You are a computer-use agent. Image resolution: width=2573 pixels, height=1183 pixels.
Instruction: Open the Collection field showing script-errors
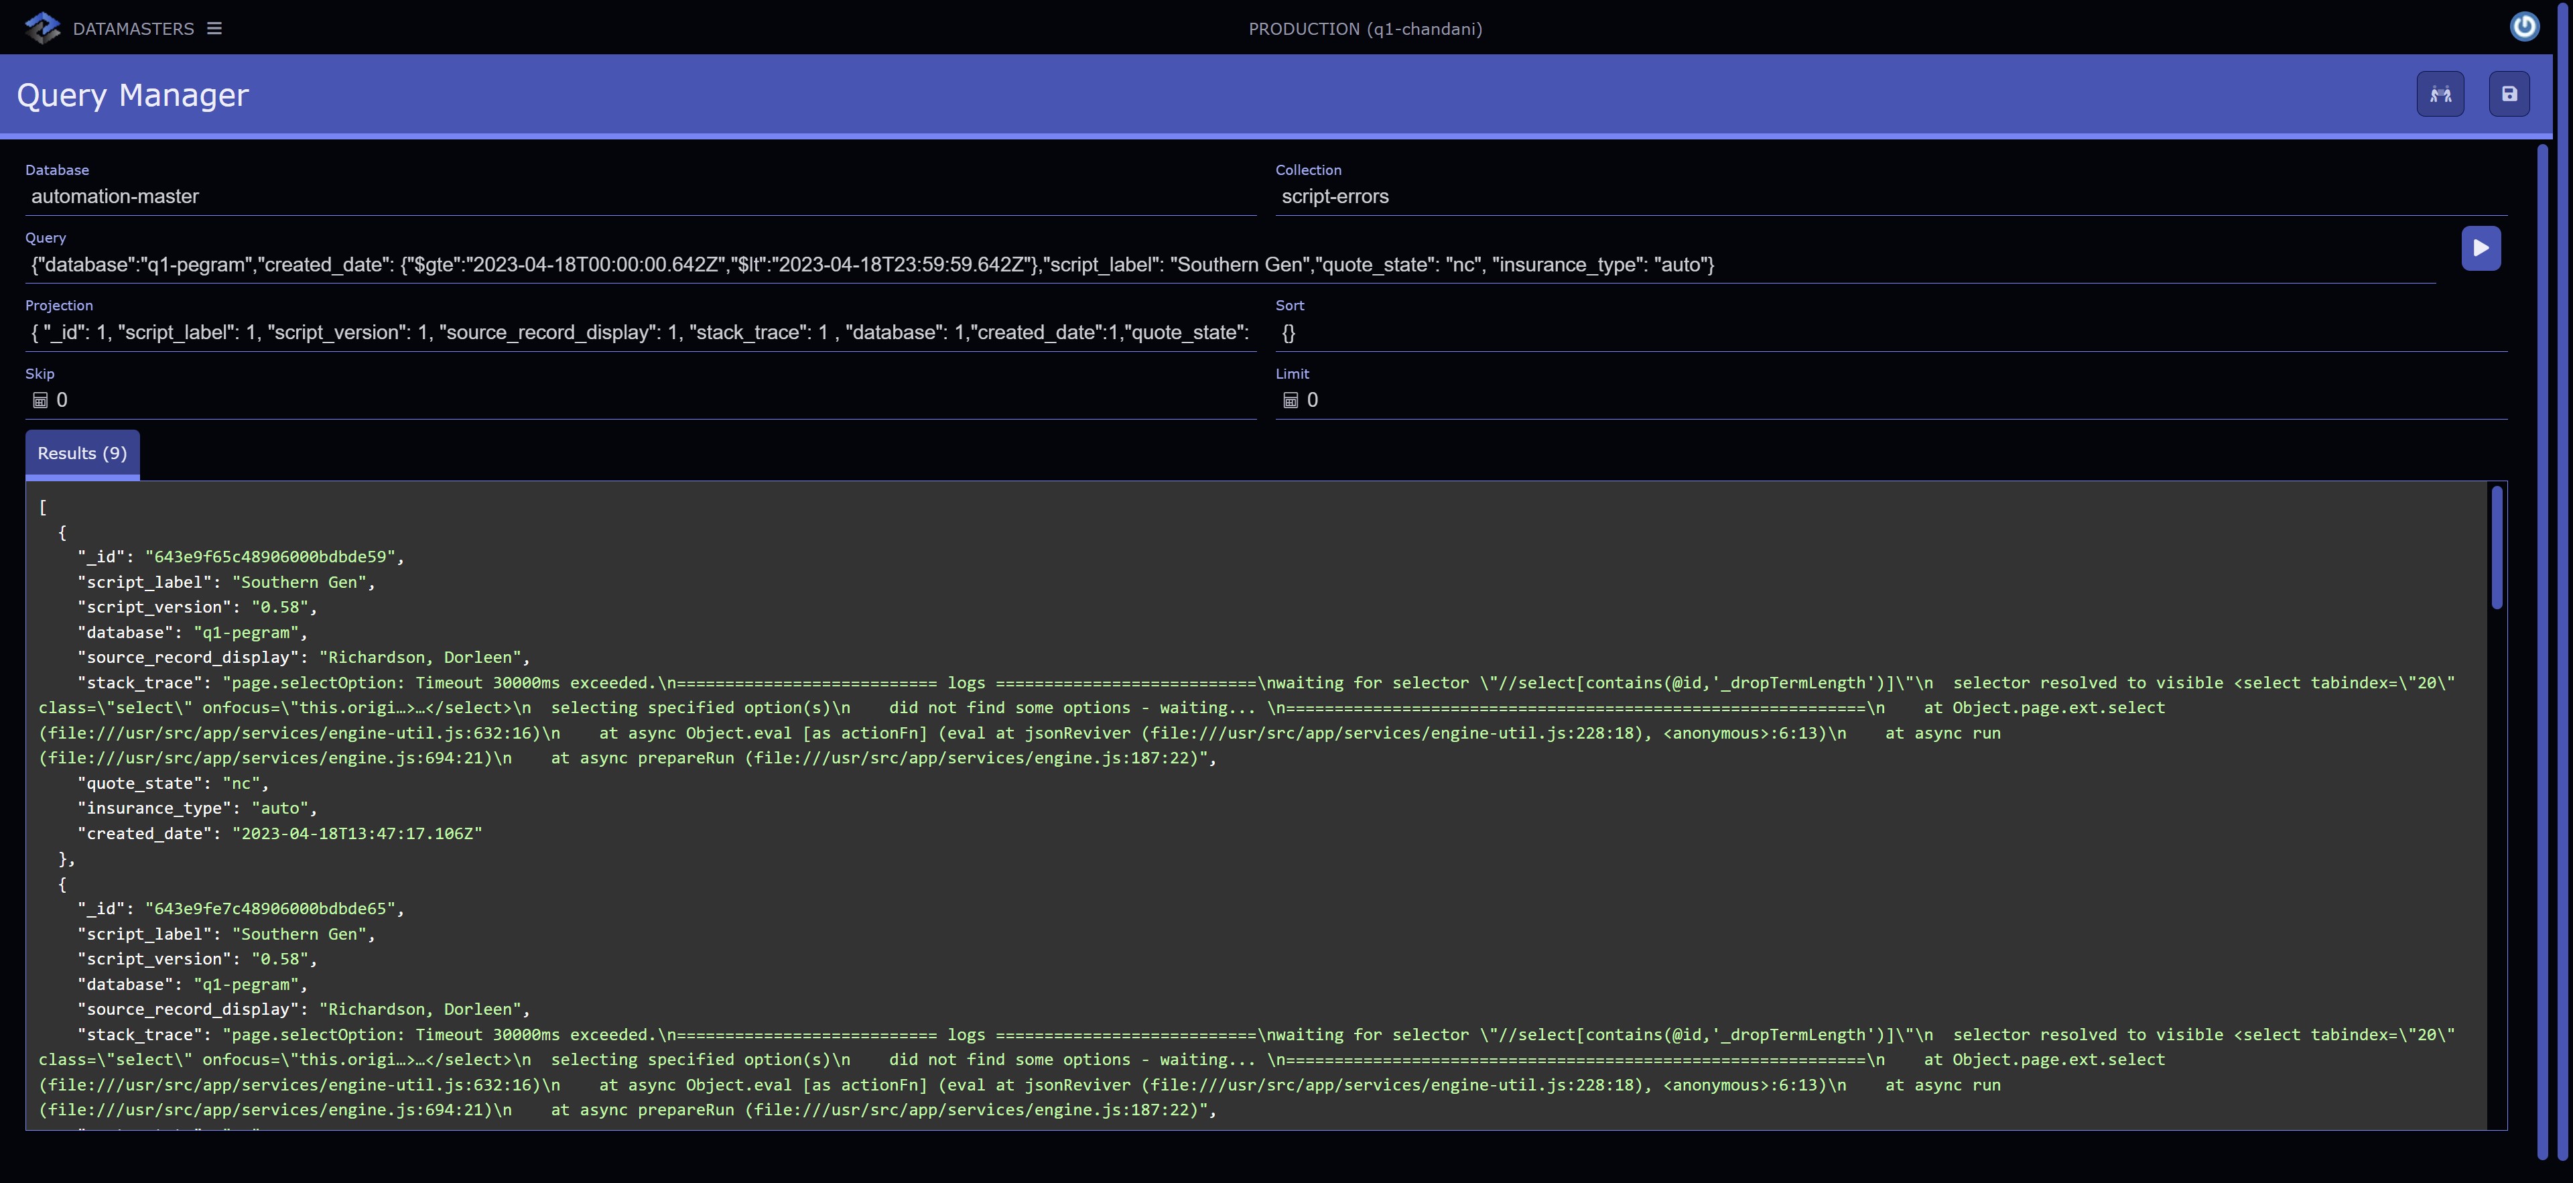(x=1888, y=197)
